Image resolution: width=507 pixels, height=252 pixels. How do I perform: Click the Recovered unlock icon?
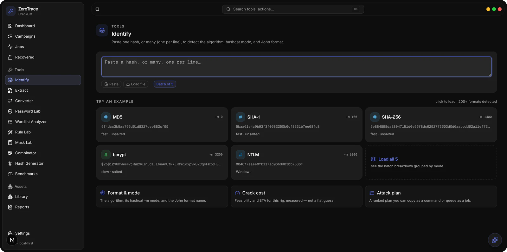click(x=10, y=57)
